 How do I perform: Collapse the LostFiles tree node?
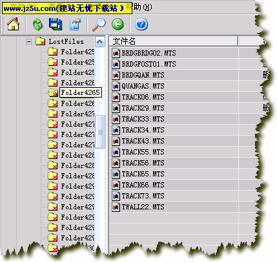(28, 41)
